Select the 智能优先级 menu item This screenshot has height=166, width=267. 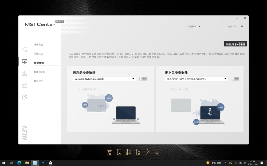click(40, 72)
